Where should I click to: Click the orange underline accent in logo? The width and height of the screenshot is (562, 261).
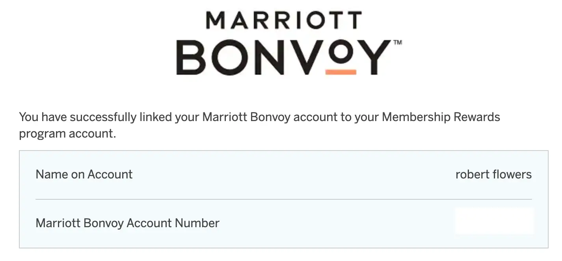(x=341, y=72)
